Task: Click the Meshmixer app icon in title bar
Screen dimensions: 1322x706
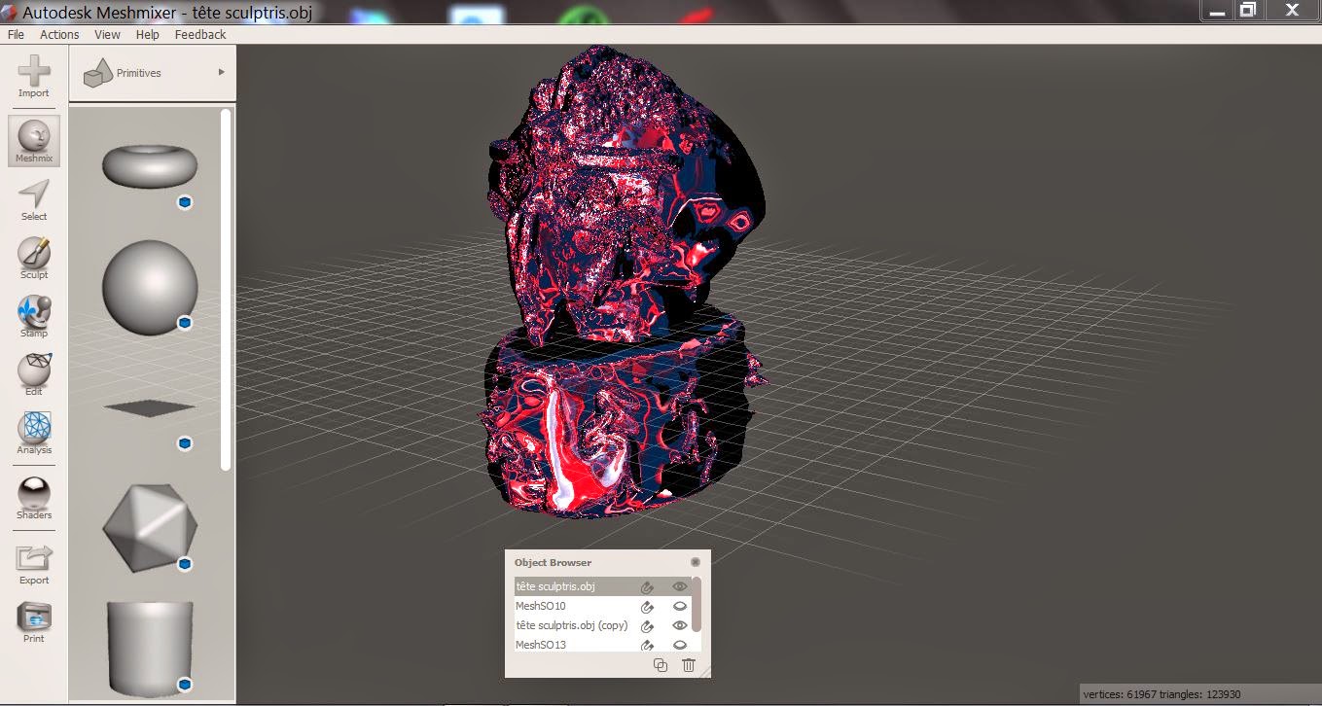Action: (10, 11)
